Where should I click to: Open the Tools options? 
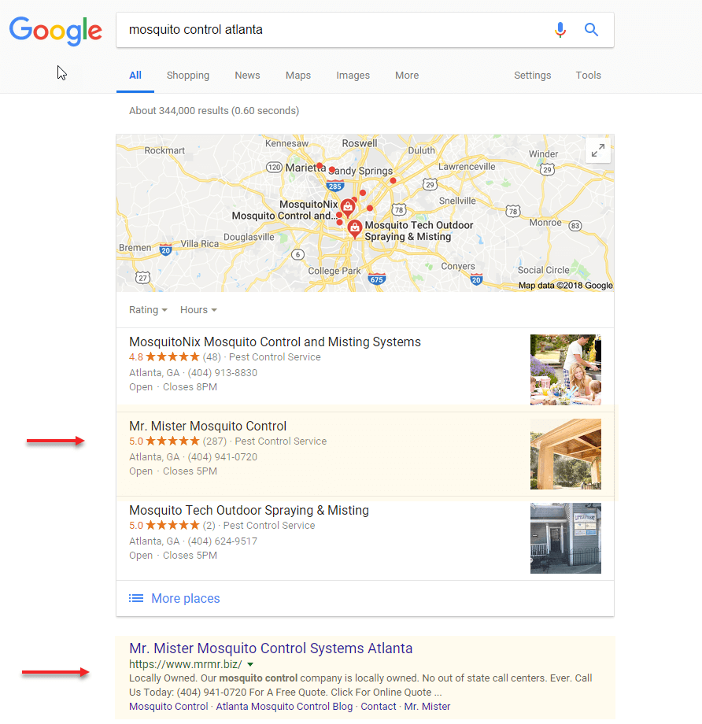point(588,76)
